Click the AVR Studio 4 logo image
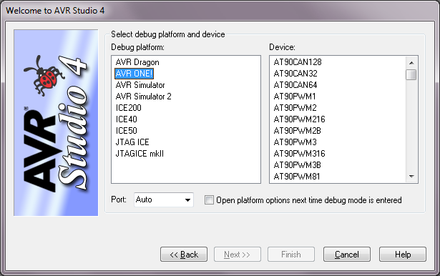The height and width of the screenshot is (276, 440). click(x=56, y=123)
